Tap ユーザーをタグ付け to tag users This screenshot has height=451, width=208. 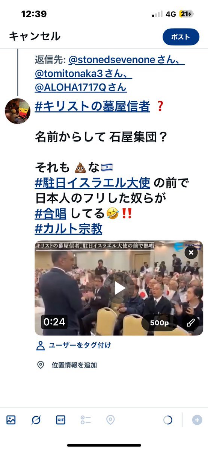[x=74, y=345]
